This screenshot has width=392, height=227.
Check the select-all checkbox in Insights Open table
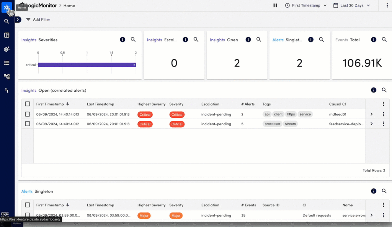27,104
